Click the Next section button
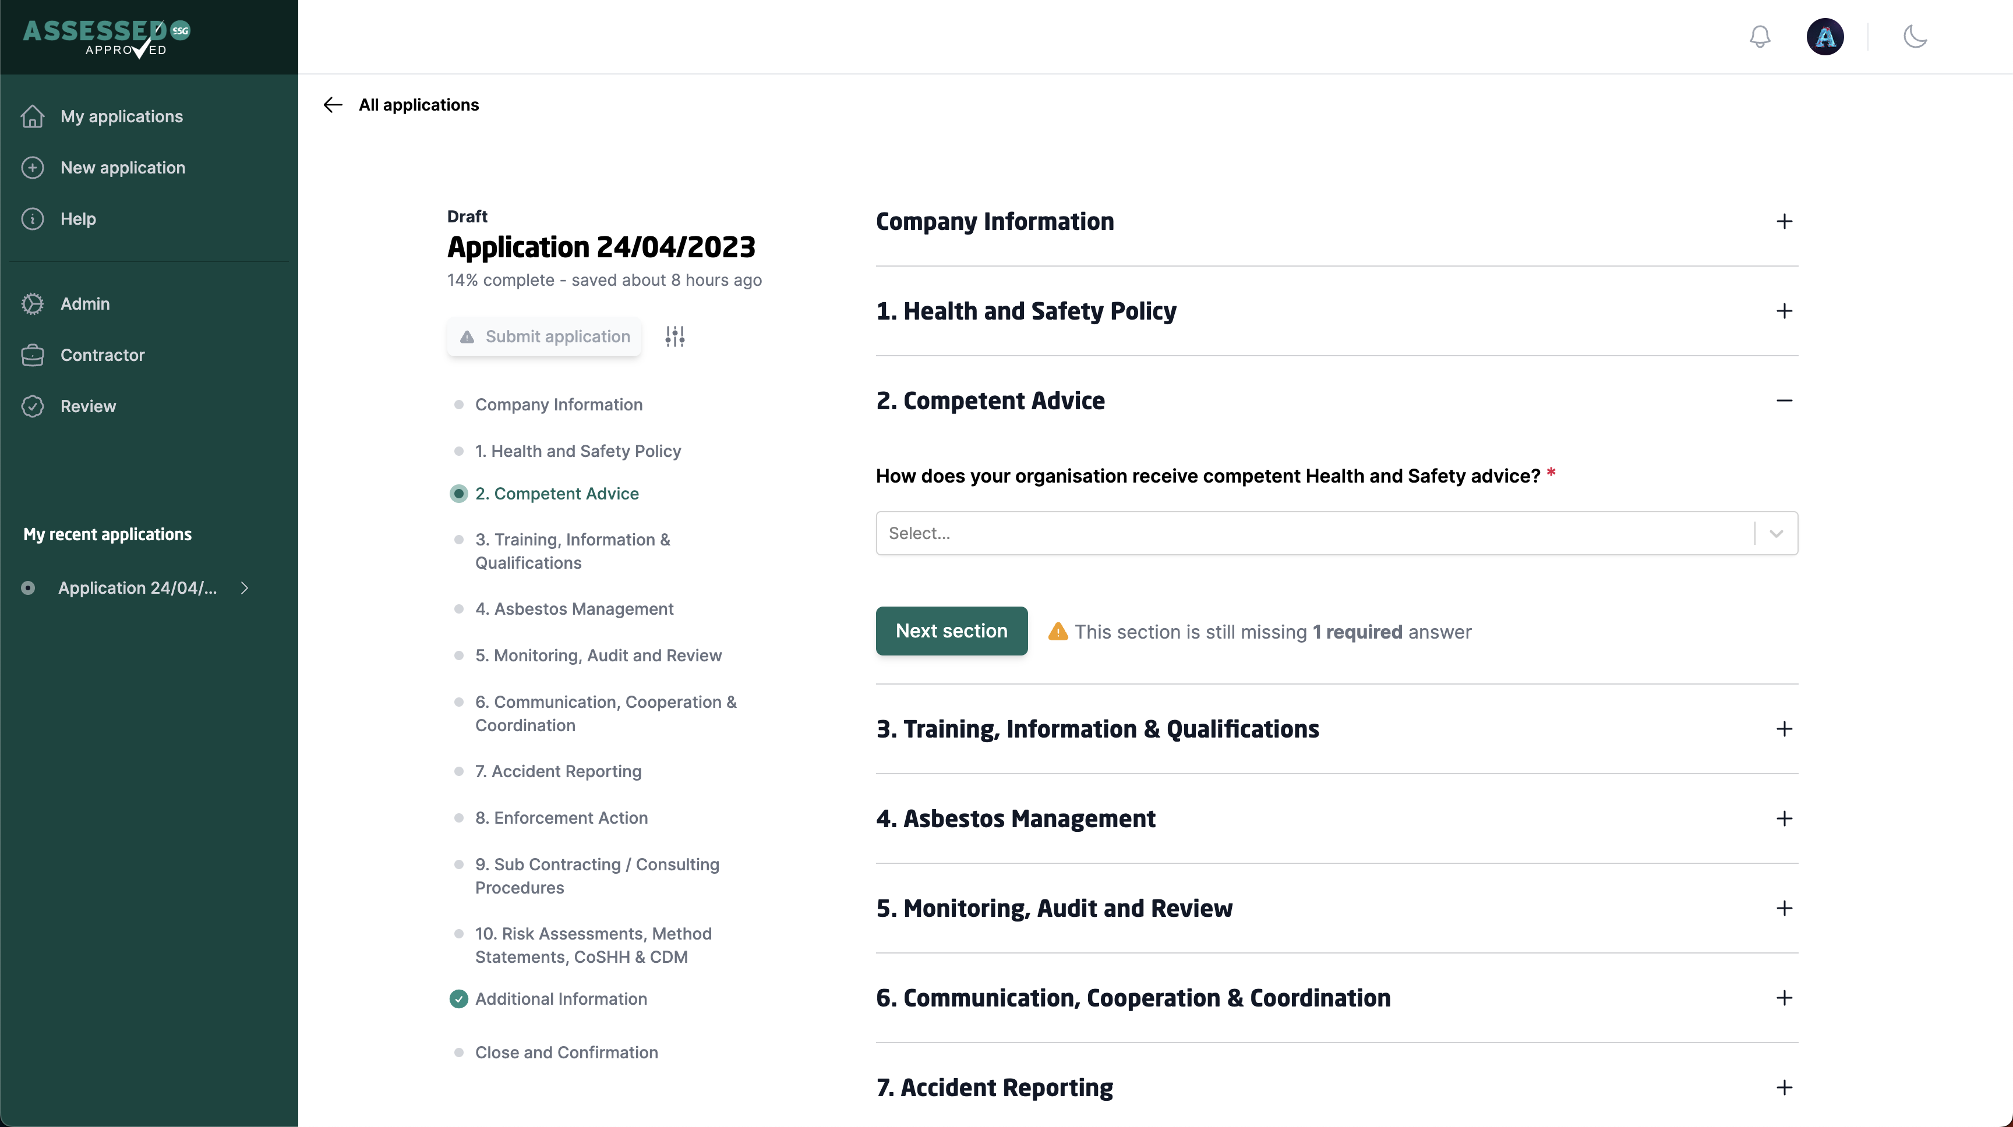The width and height of the screenshot is (2013, 1127). pos(951,631)
